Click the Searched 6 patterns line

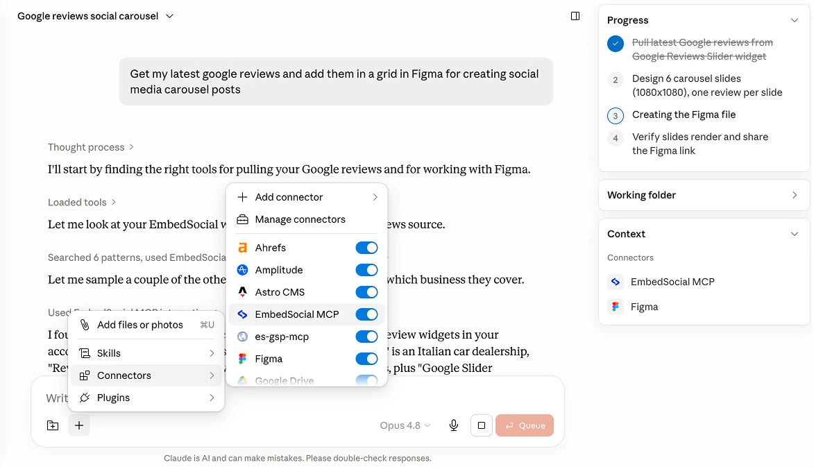click(x=137, y=258)
